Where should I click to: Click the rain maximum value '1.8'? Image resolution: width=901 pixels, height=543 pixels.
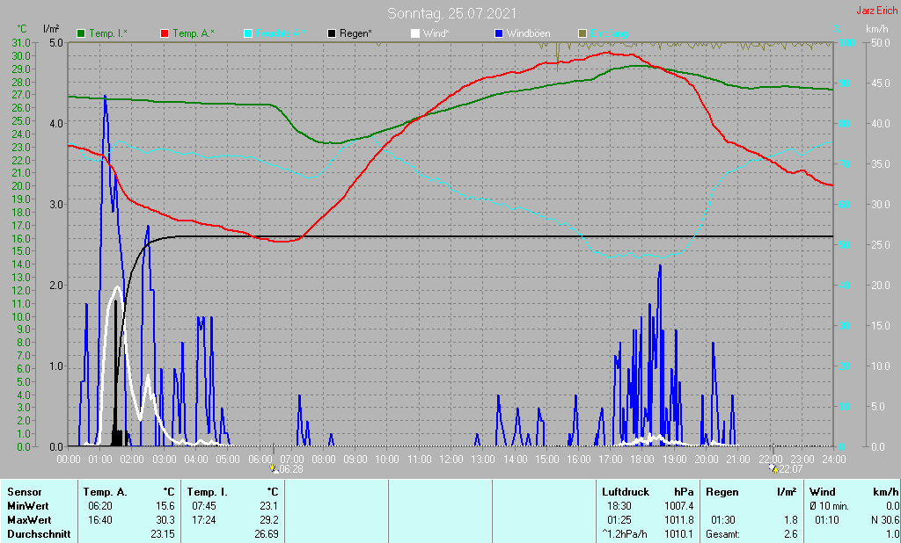pos(791,519)
